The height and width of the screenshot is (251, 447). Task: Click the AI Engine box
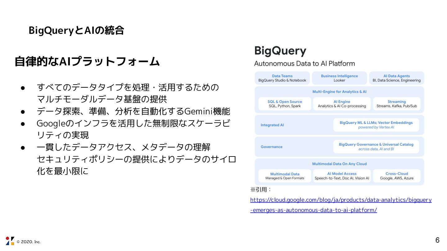(x=342, y=104)
